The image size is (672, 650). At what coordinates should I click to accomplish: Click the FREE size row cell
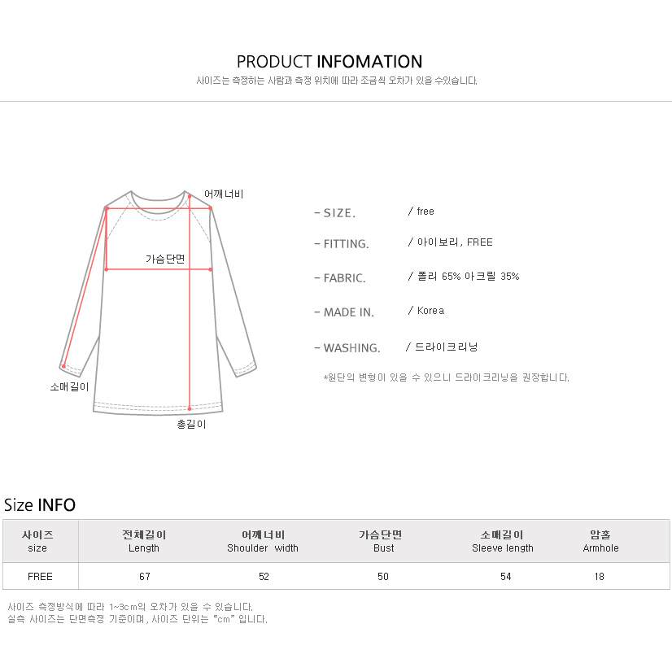(x=41, y=576)
